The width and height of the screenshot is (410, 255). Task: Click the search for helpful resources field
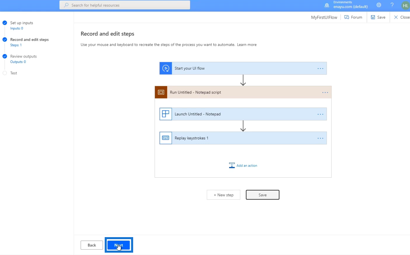click(x=125, y=5)
